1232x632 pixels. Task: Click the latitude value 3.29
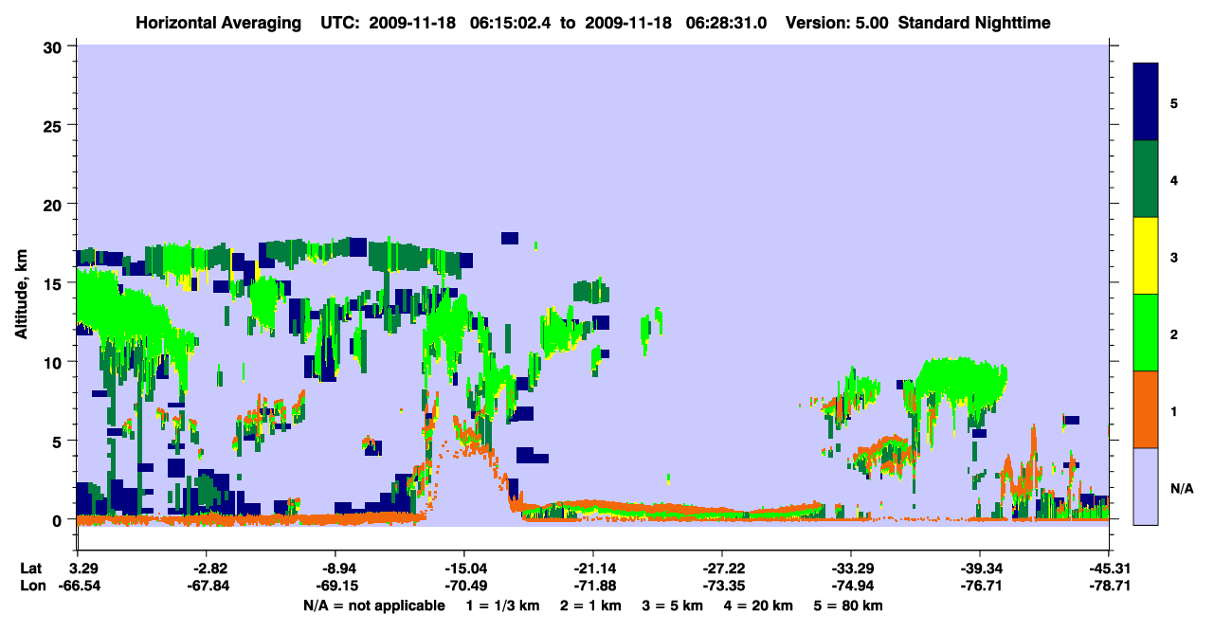point(77,568)
